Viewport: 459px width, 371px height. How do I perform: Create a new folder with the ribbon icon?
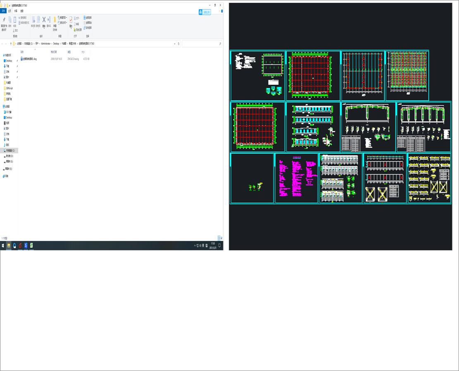click(x=55, y=20)
